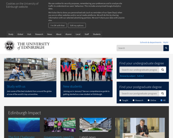This screenshot has height=138, width=173.
Task: Select the Research radio button
Action: (133, 100)
